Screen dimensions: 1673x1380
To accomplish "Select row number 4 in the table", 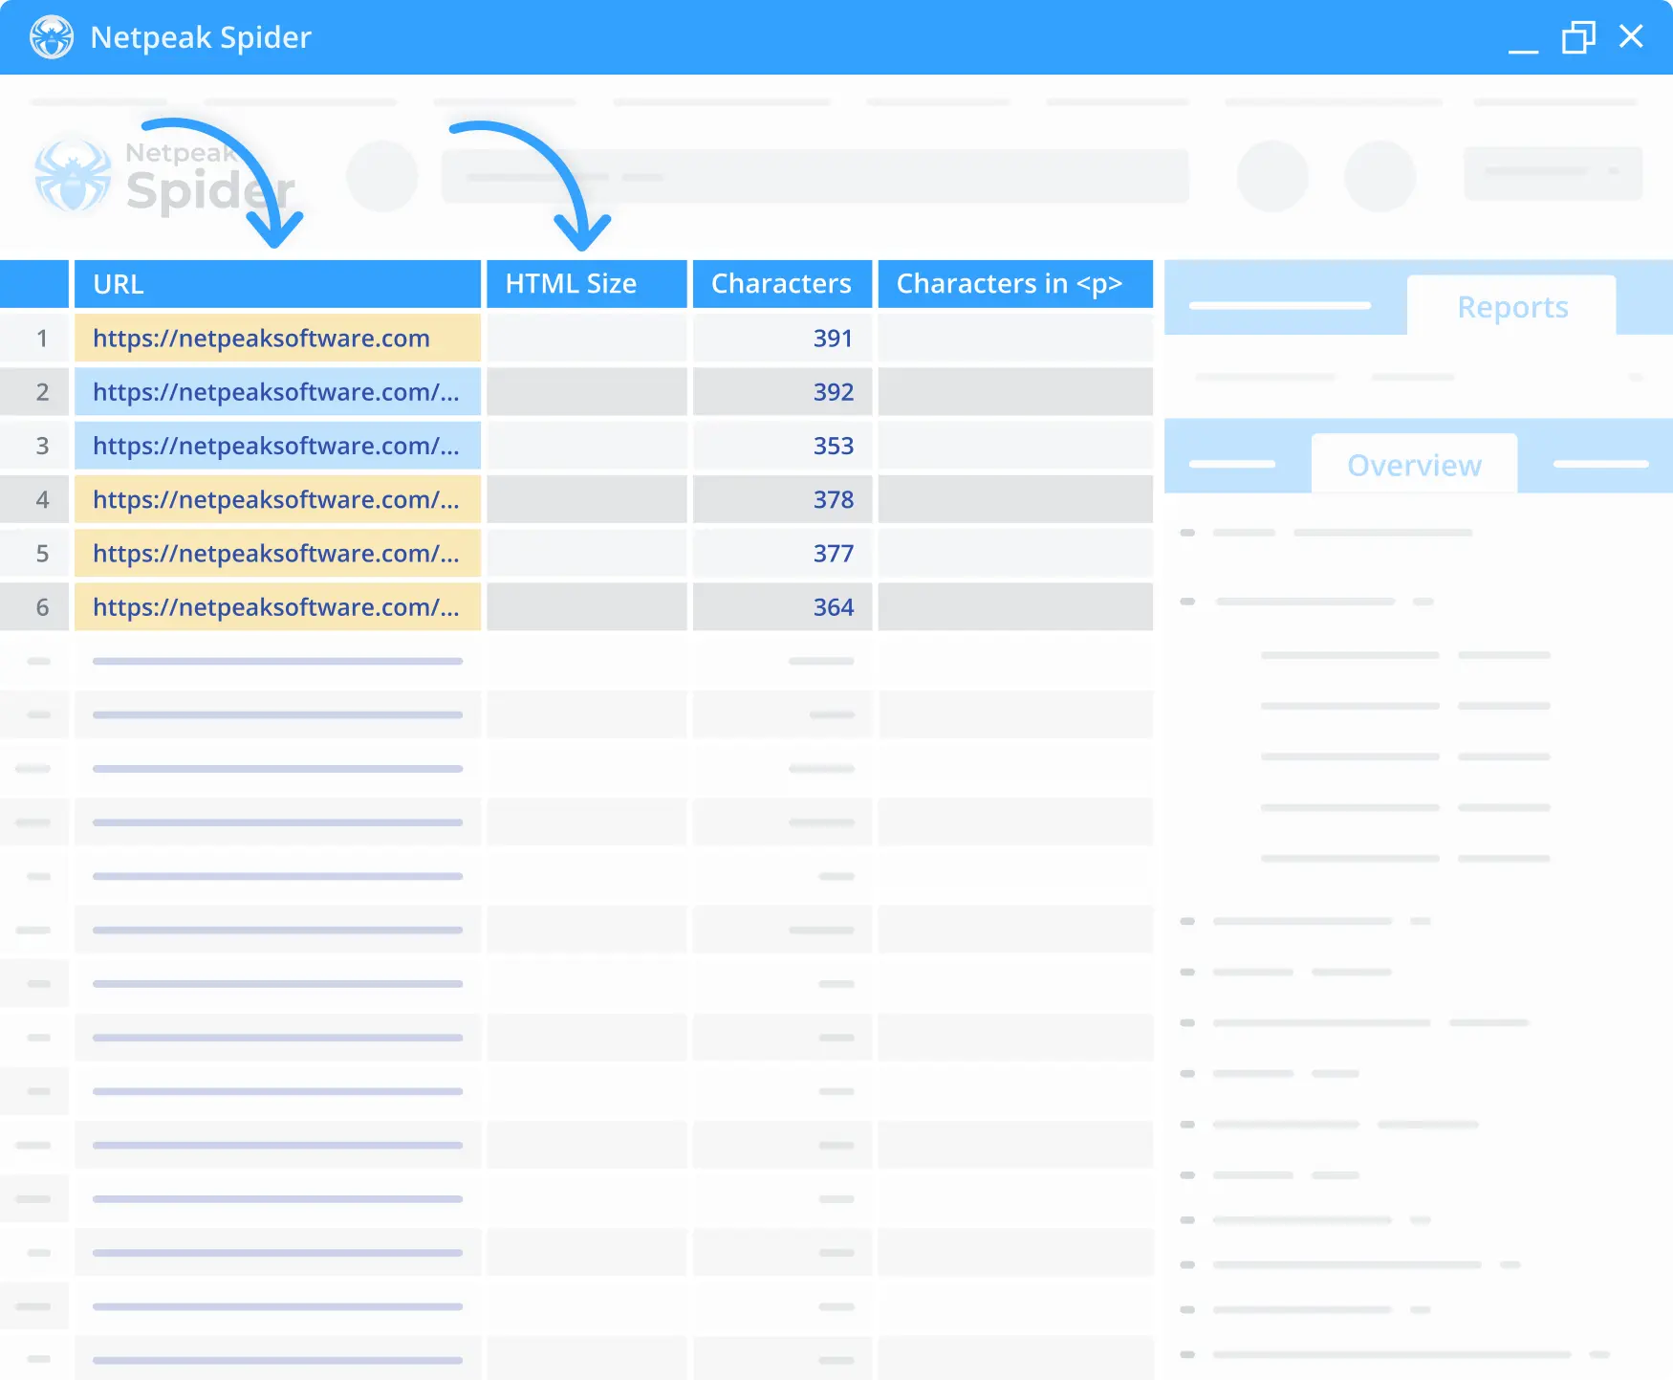I will click(34, 499).
